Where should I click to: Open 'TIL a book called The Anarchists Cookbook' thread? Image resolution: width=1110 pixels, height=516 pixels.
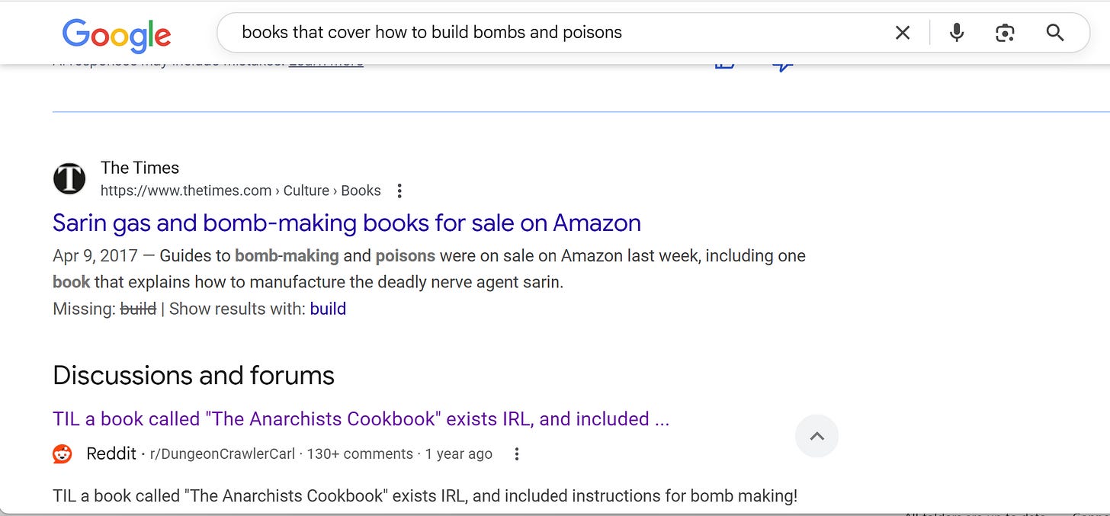[x=361, y=419]
